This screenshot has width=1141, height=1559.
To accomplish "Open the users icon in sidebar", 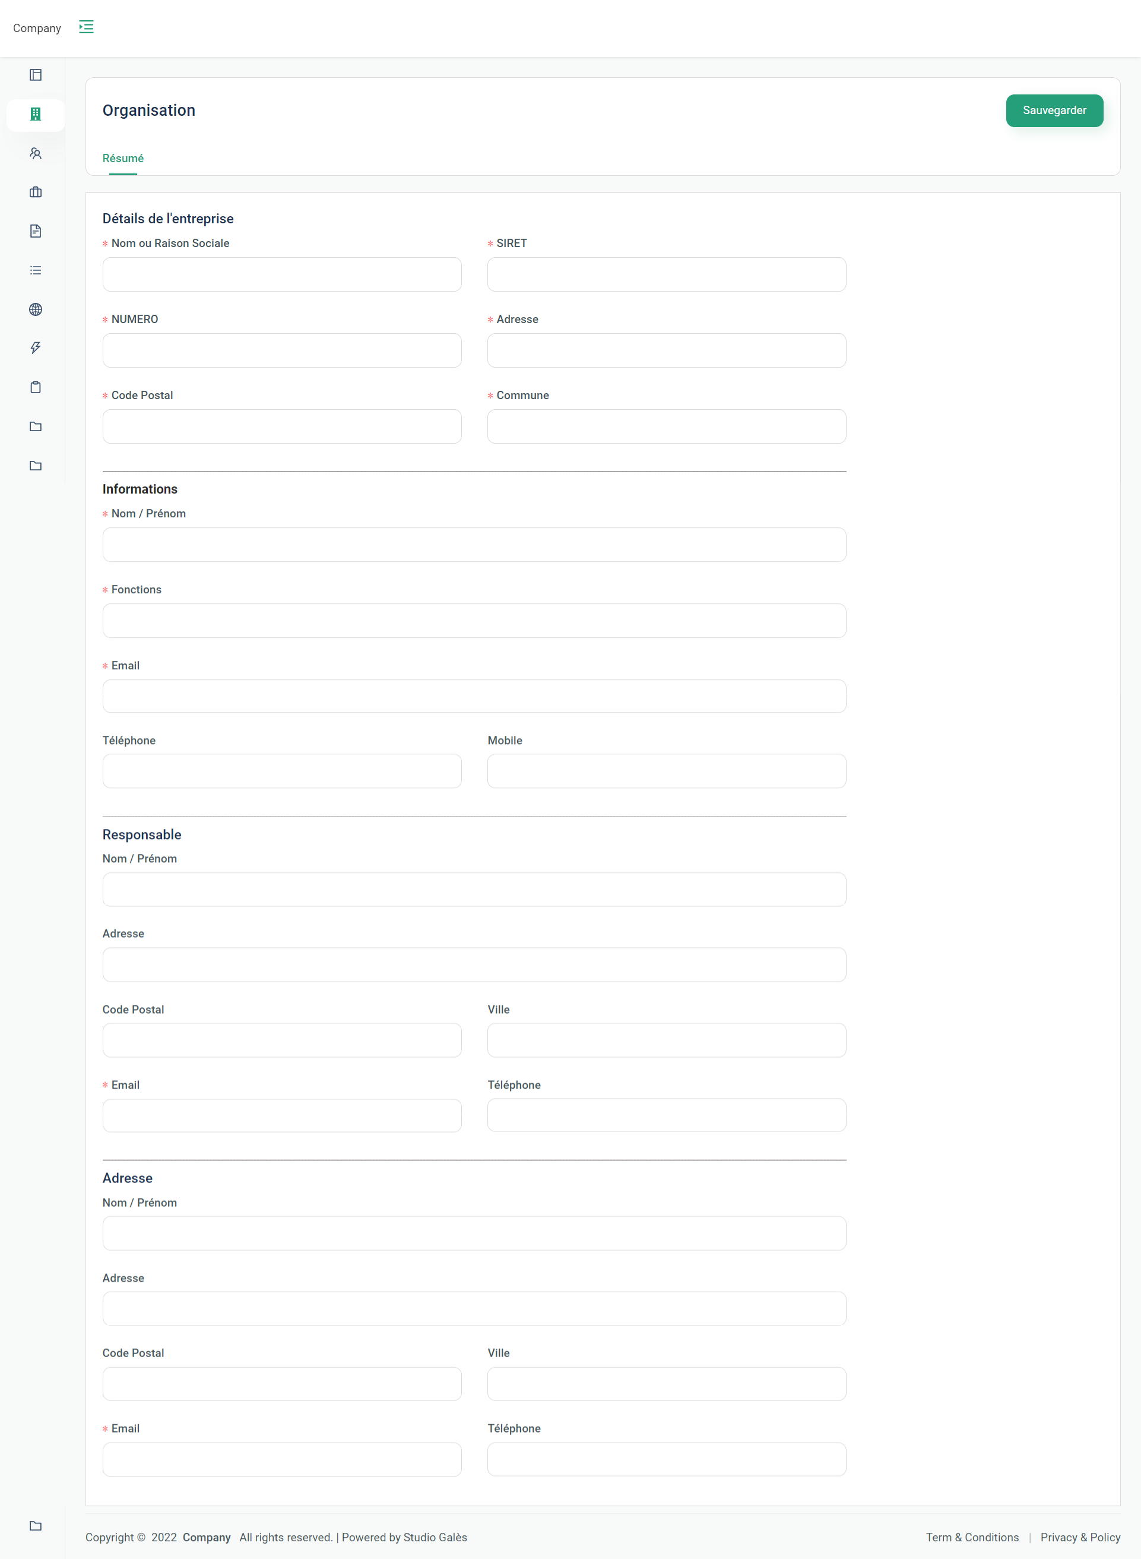I will point(35,153).
